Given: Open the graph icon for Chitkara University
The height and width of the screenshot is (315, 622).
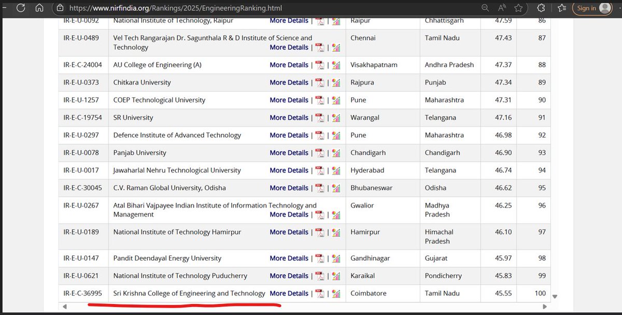Looking at the screenshot, I should click(x=336, y=82).
